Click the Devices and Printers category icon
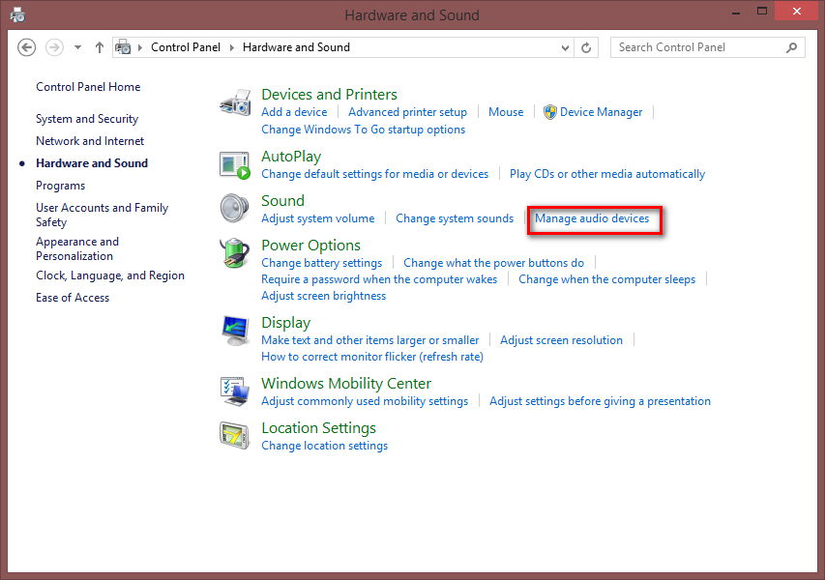825x580 pixels. (235, 102)
